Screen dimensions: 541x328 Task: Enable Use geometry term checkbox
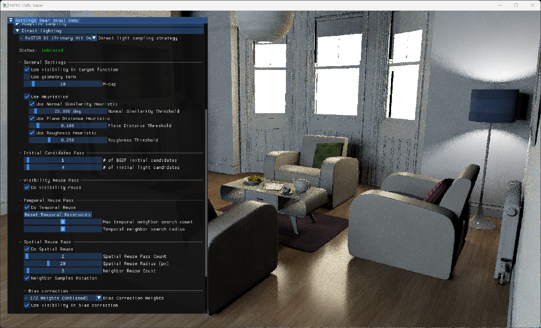(x=27, y=77)
